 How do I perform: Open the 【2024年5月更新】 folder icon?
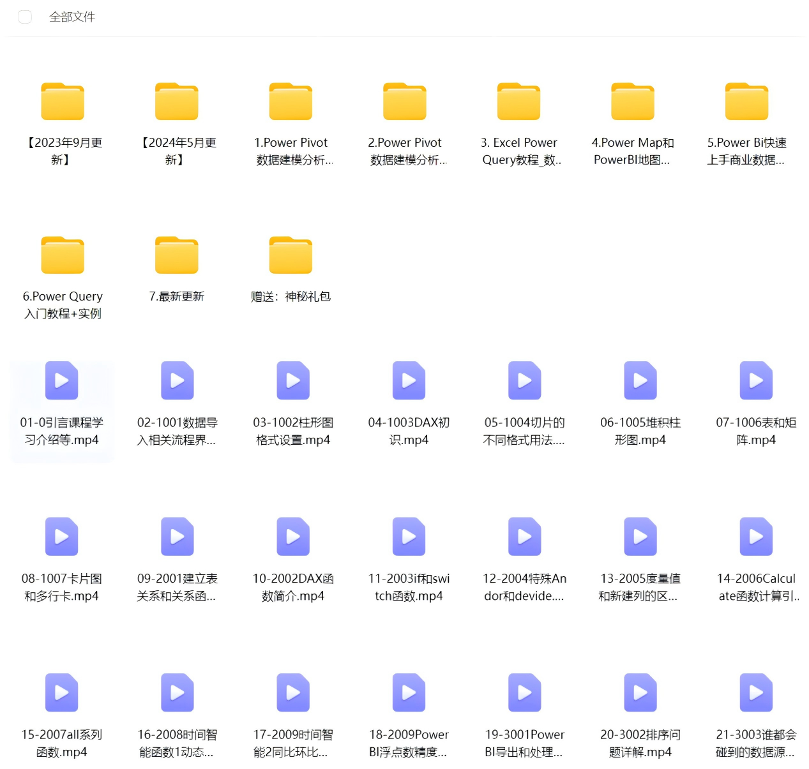177,101
